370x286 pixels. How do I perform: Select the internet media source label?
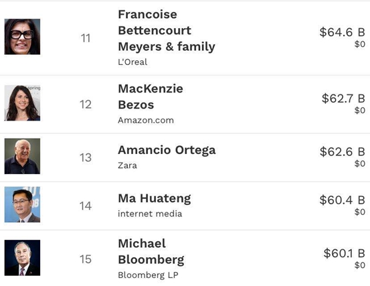point(150,214)
